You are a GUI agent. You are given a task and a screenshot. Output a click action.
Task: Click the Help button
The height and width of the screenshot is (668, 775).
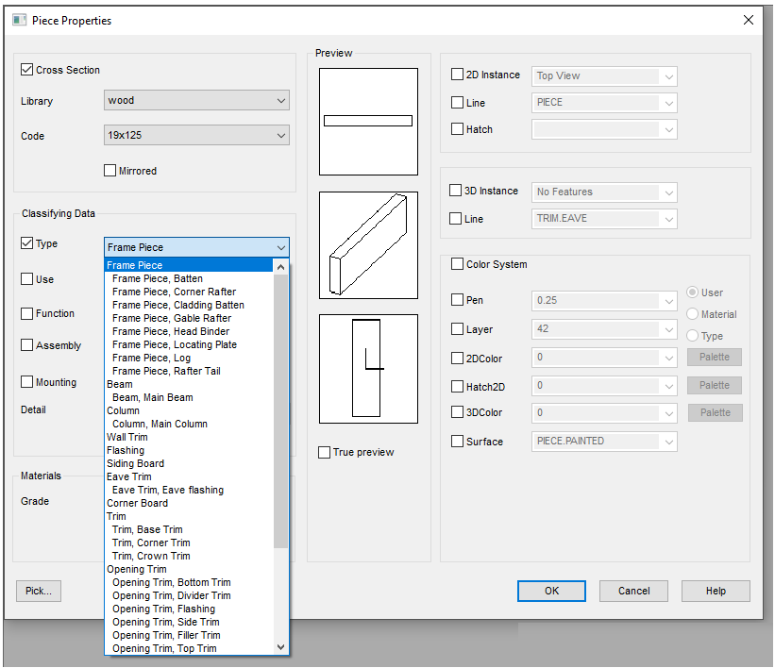pos(716,591)
